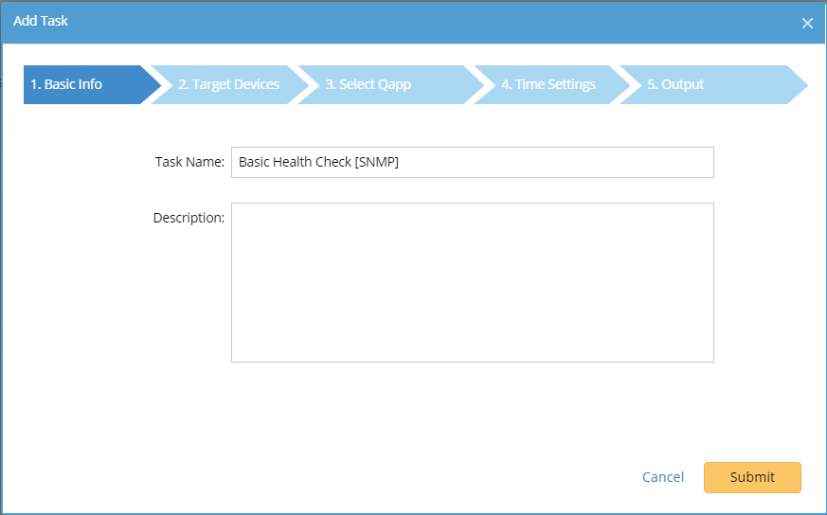Select the Output step
Viewport: 827px width, 515px height.
click(x=675, y=84)
